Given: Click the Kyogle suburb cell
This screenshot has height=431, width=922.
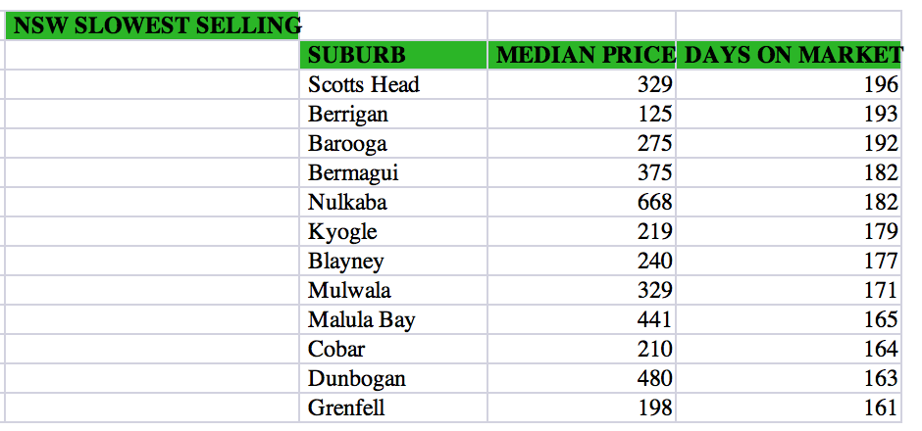Looking at the screenshot, I should tap(393, 231).
